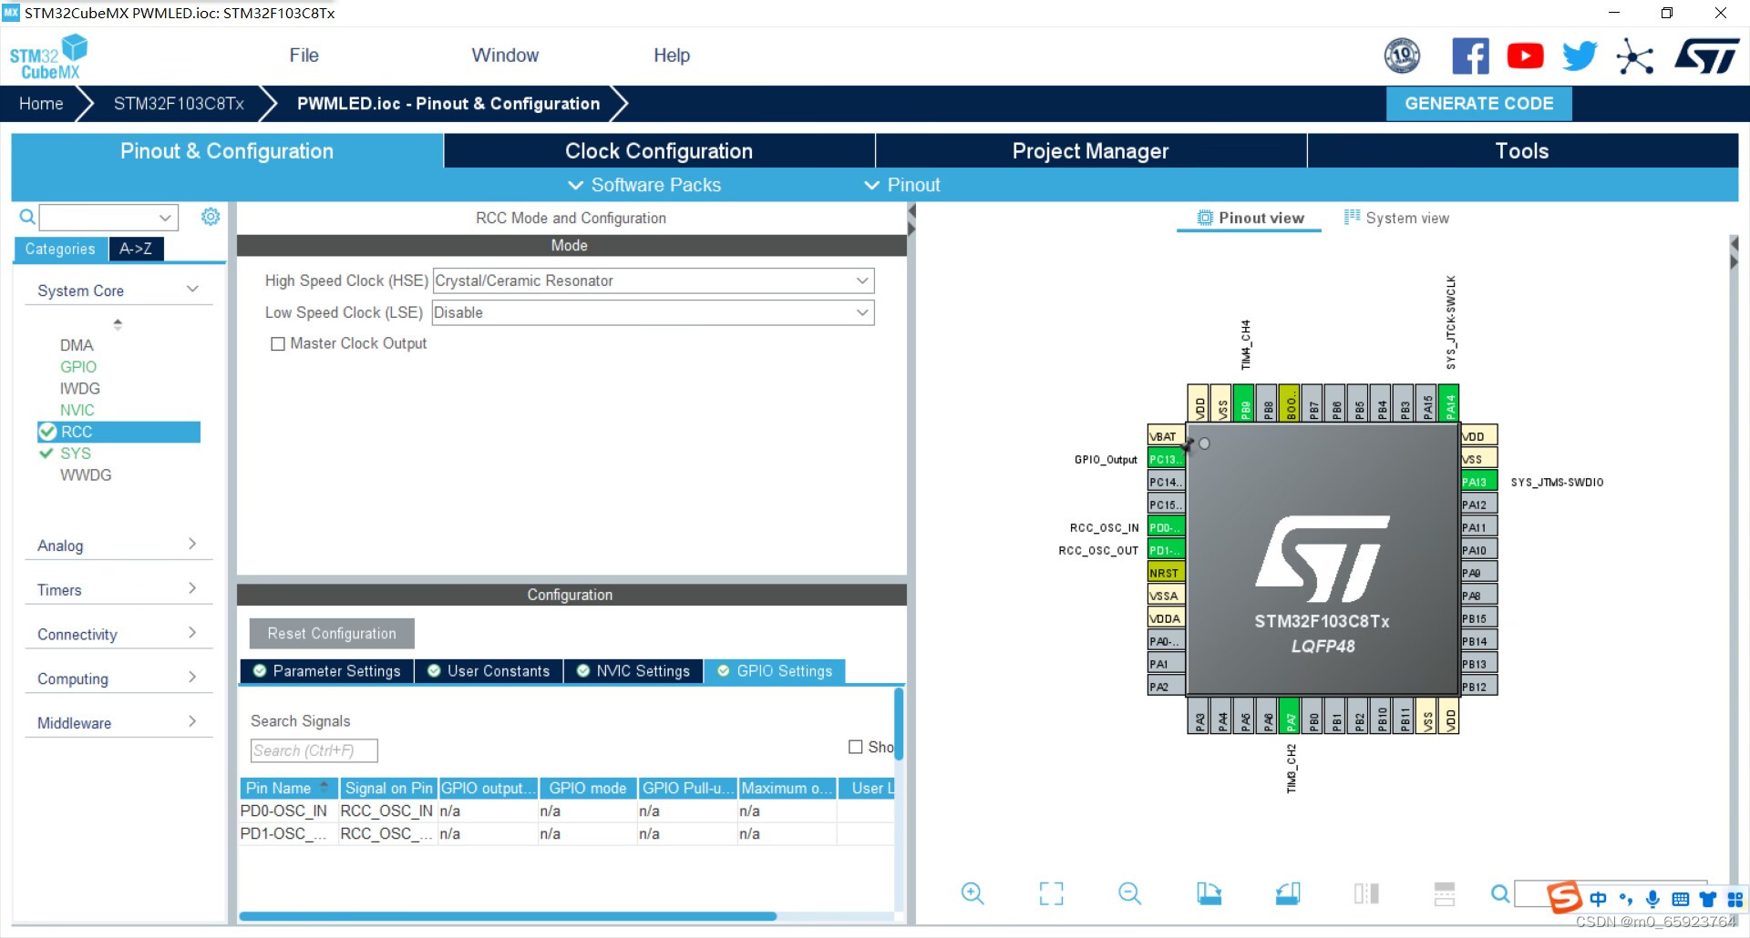Open NVIC Settings tab
This screenshot has height=938, width=1750.
coord(633,671)
